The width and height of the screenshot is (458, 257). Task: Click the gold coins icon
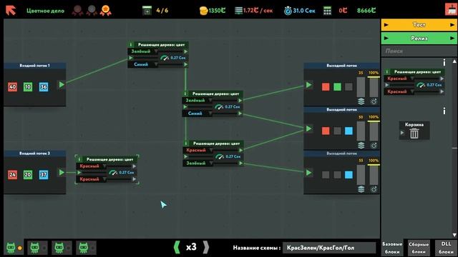[x=203, y=11]
